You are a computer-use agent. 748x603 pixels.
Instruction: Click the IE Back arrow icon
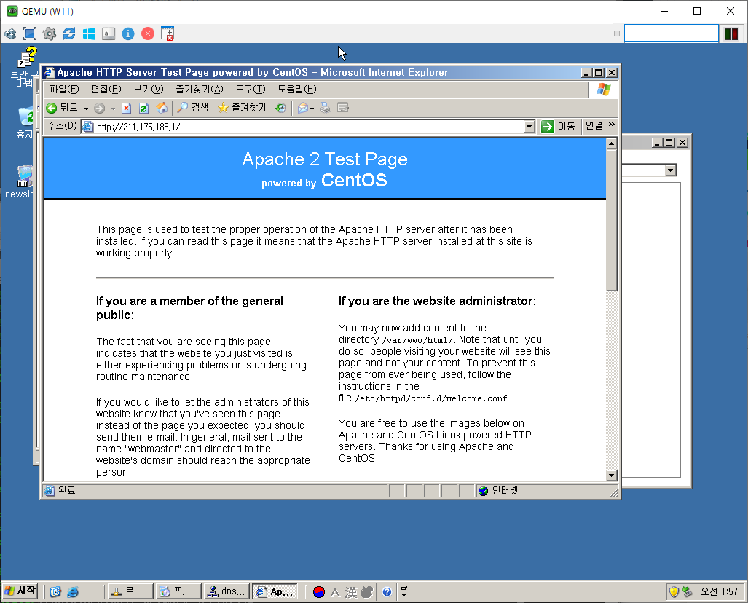[52, 109]
